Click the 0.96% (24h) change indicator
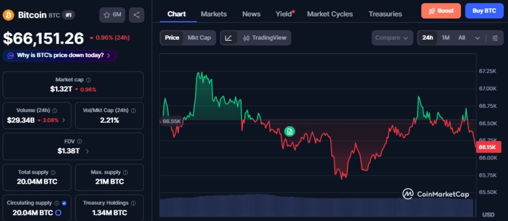This screenshot has width=508, height=221. coord(110,38)
